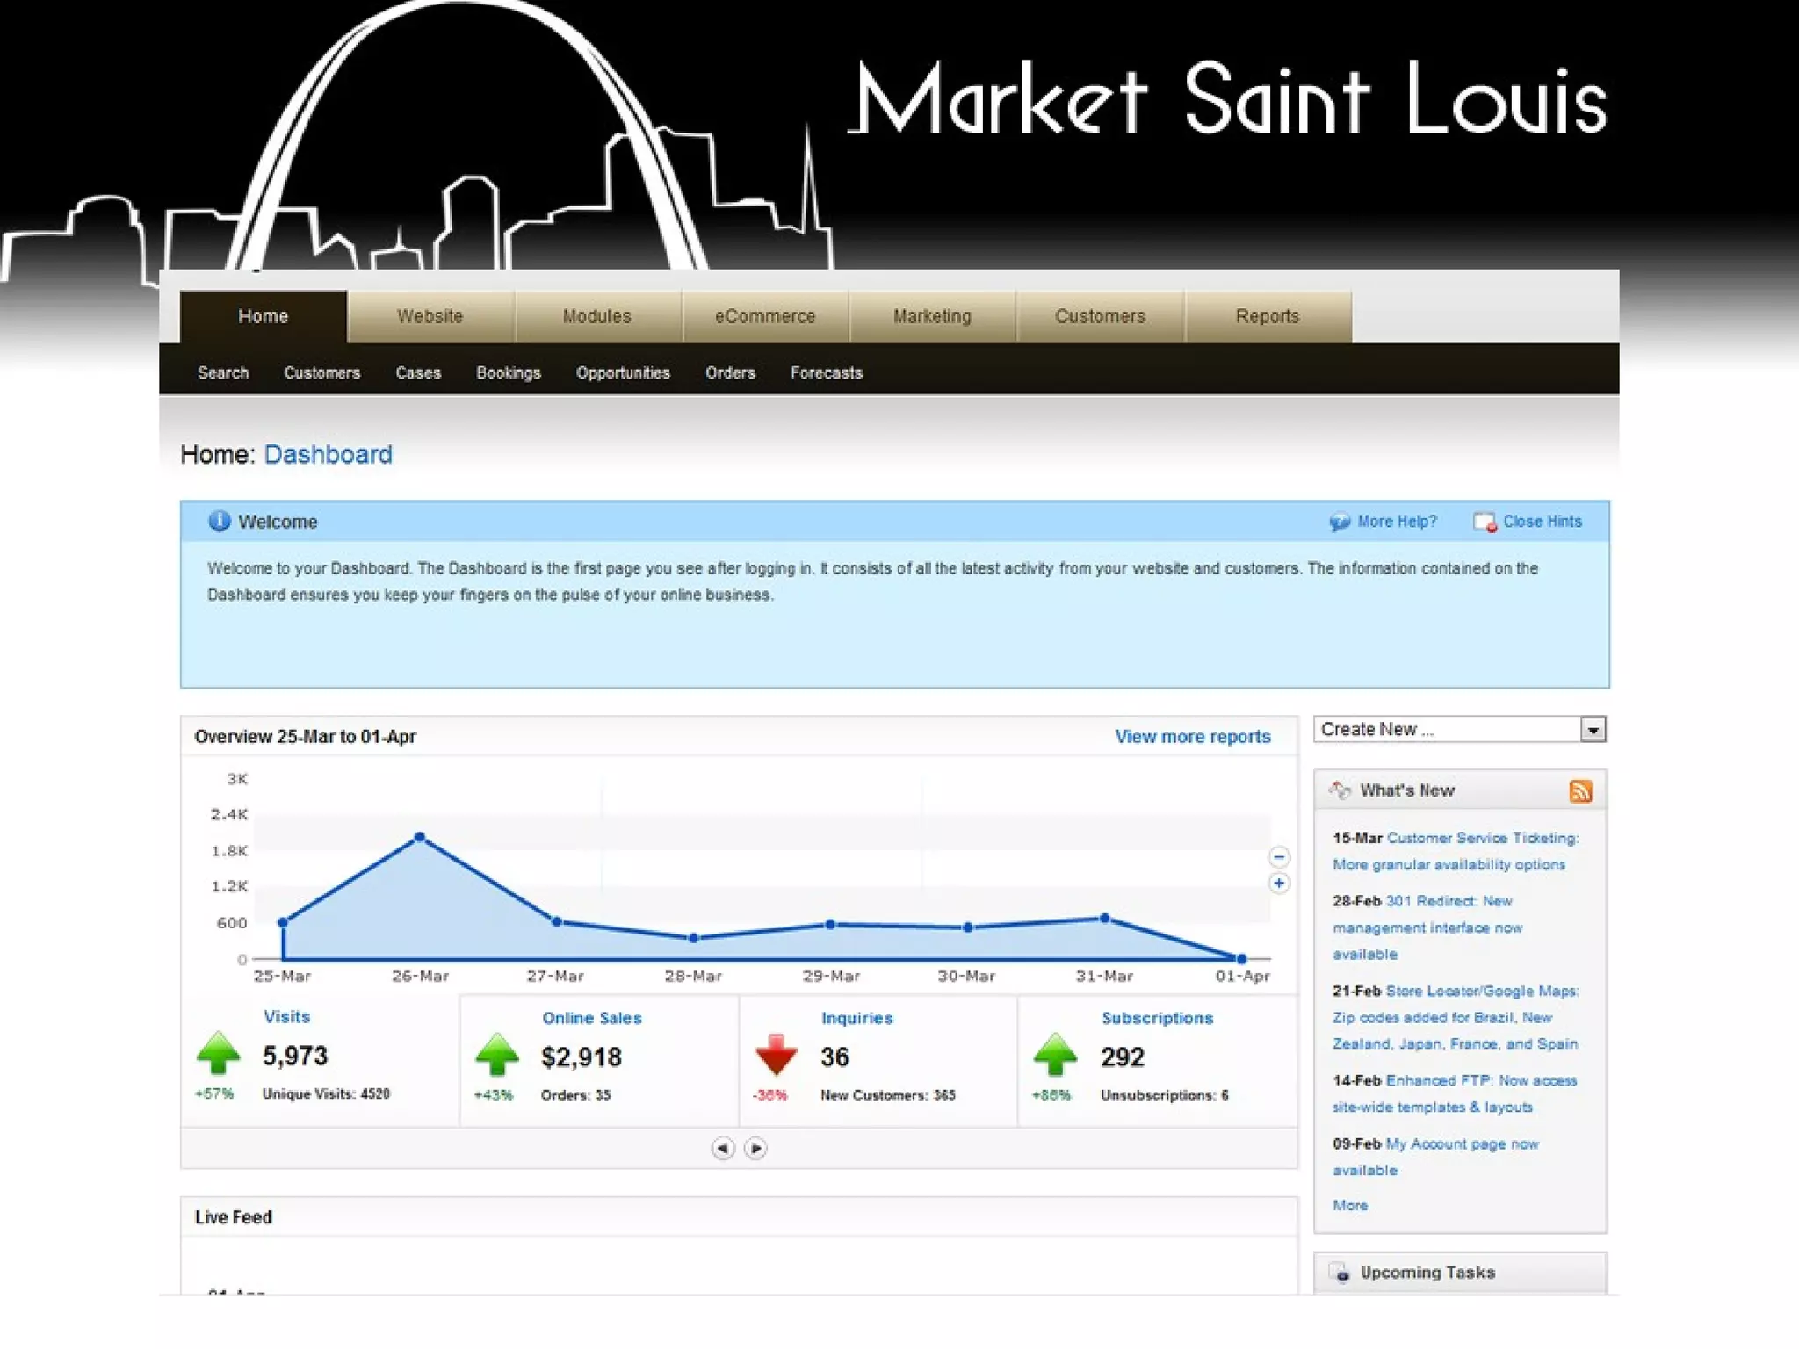This screenshot has height=1349, width=1799.
Task: Click the Close Hints icon
Action: (x=1485, y=522)
